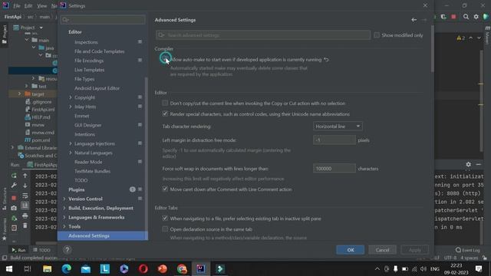The width and height of the screenshot is (491, 276).
Task: Click Windows Start button
Action: (x=9, y=269)
